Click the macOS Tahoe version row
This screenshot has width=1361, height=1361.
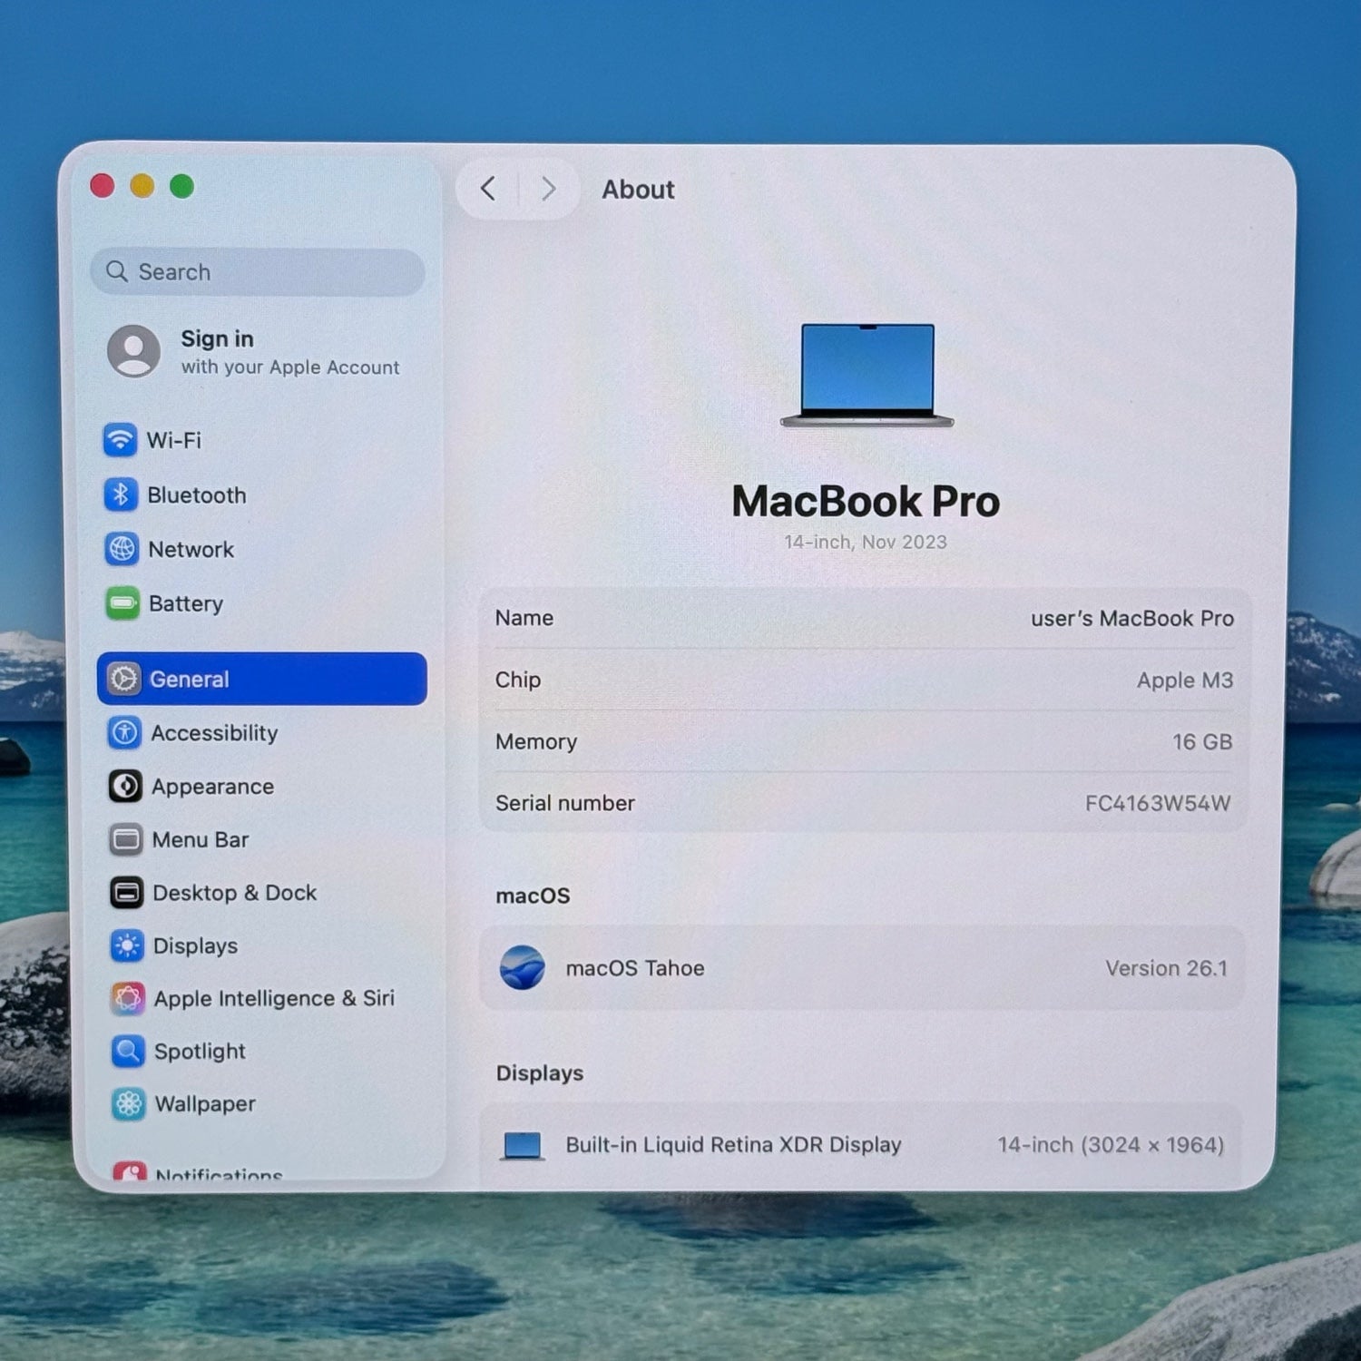tap(862, 968)
